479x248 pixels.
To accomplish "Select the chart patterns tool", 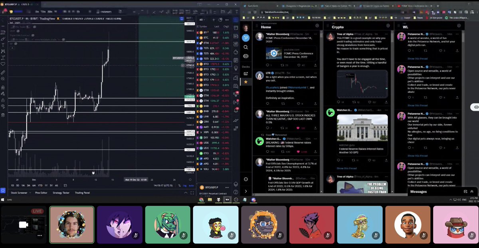I will tap(3, 51).
